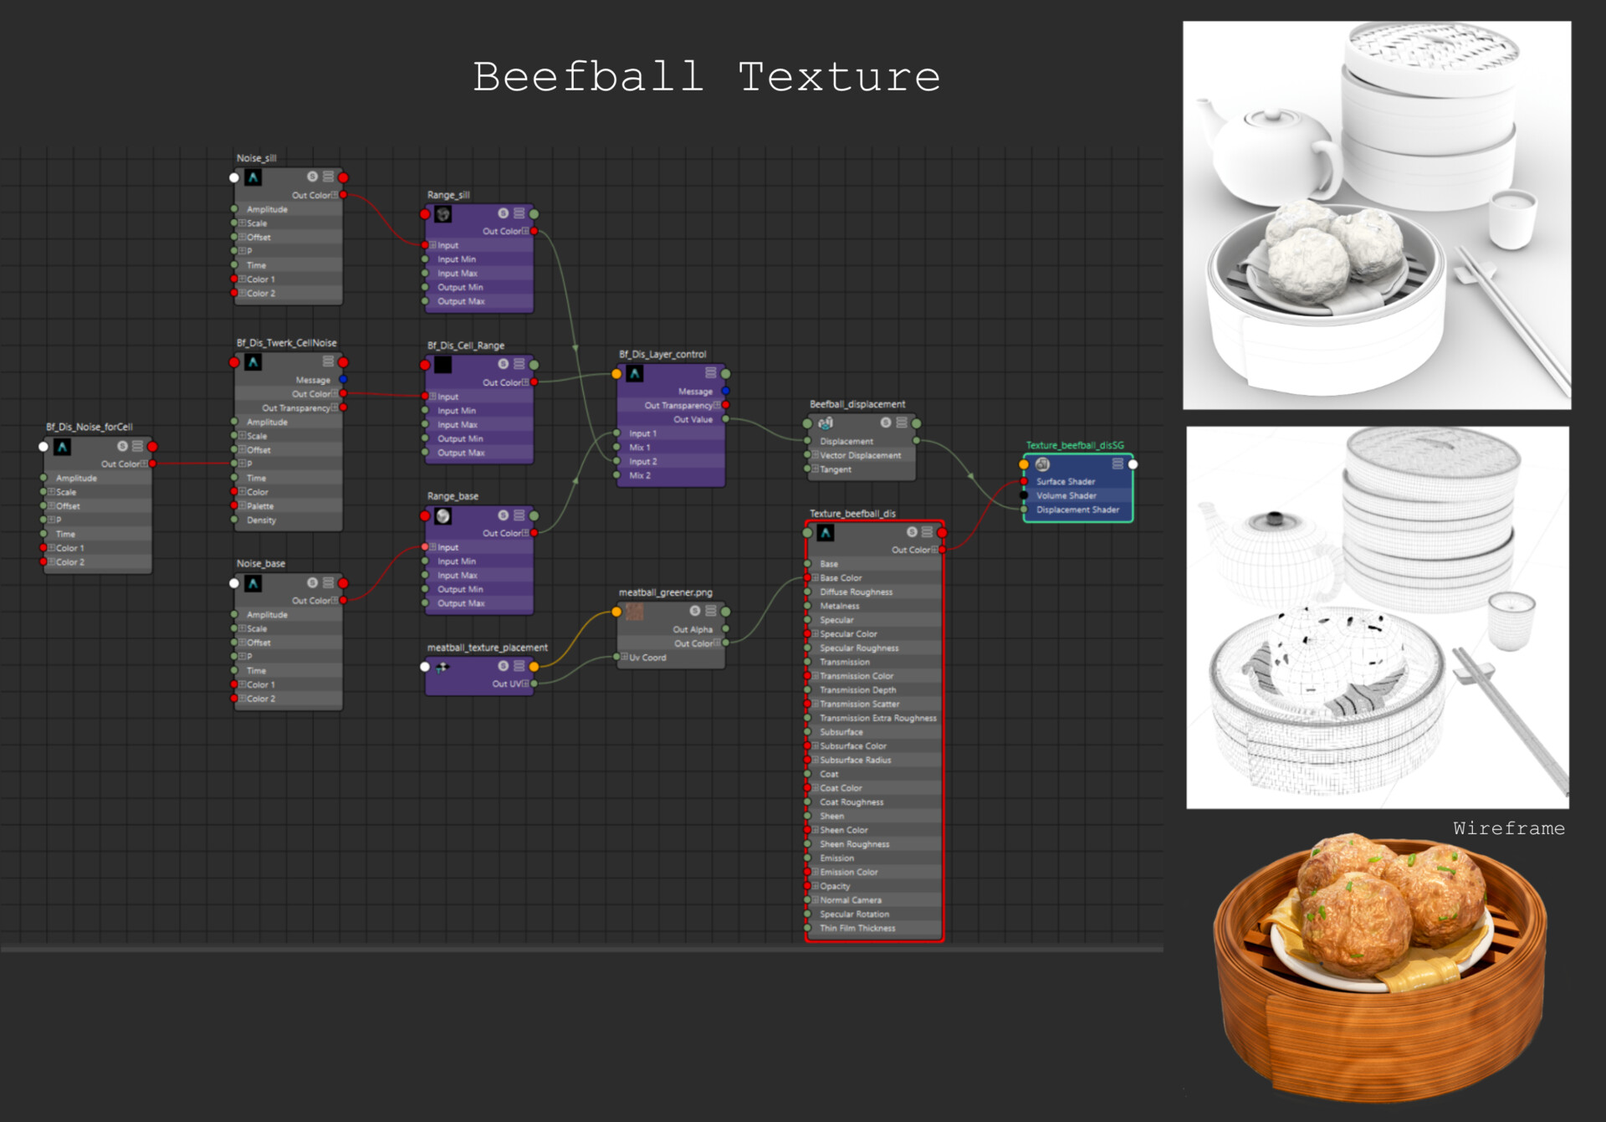Expand the Scale attribute on Noise_sill
Image resolution: width=1606 pixels, height=1122 pixels.
[242, 223]
